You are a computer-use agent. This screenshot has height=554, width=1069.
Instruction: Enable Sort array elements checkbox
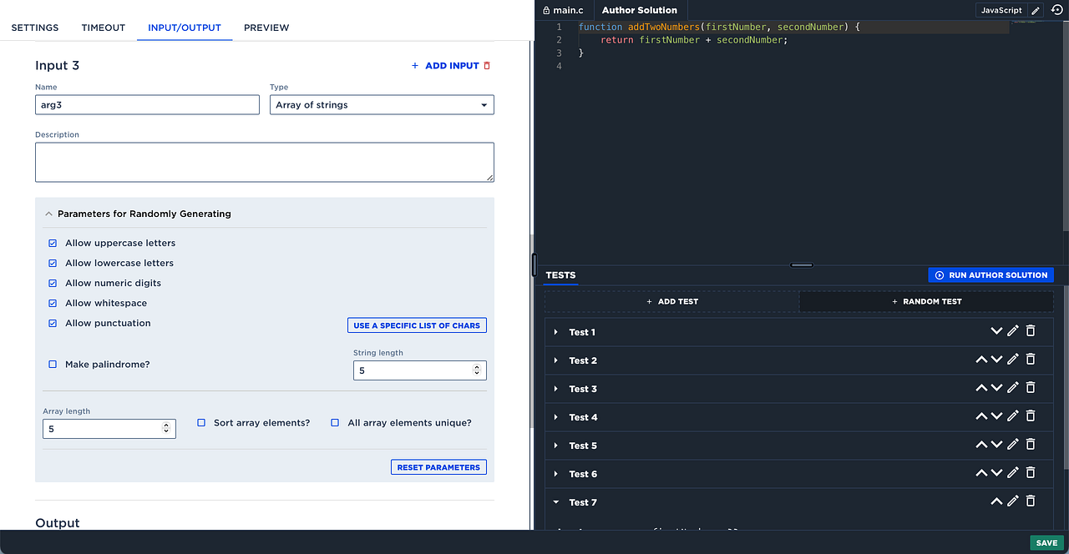[201, 423]
